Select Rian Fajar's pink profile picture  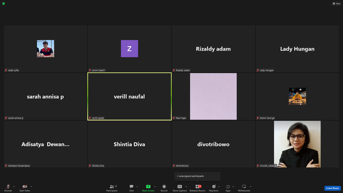(x=213, y=96)
